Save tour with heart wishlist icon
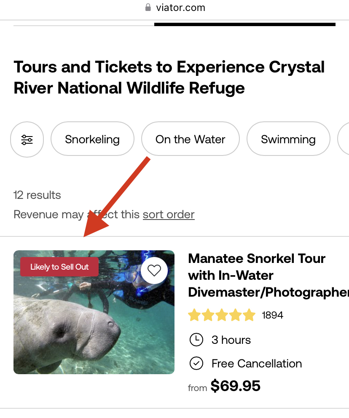The height and width of the screenshot is (418, 349). 154,271
